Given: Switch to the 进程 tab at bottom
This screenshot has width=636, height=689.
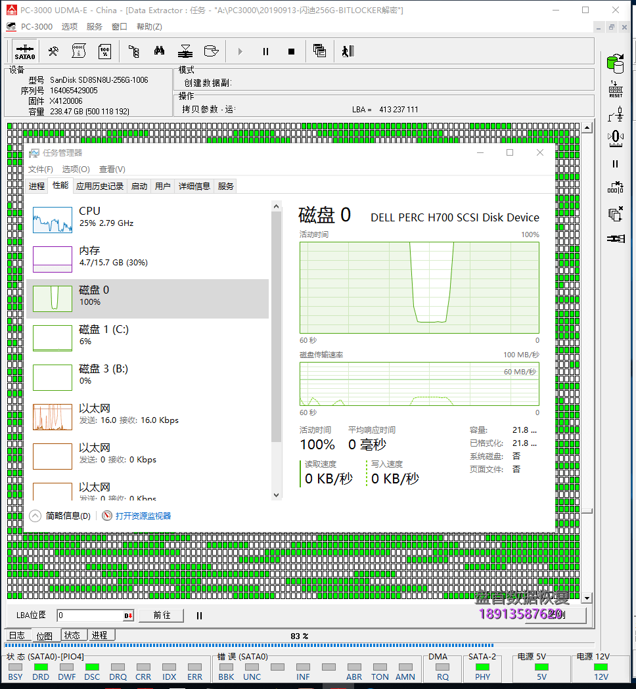Looking at the screenshot, I should (101, 635).
